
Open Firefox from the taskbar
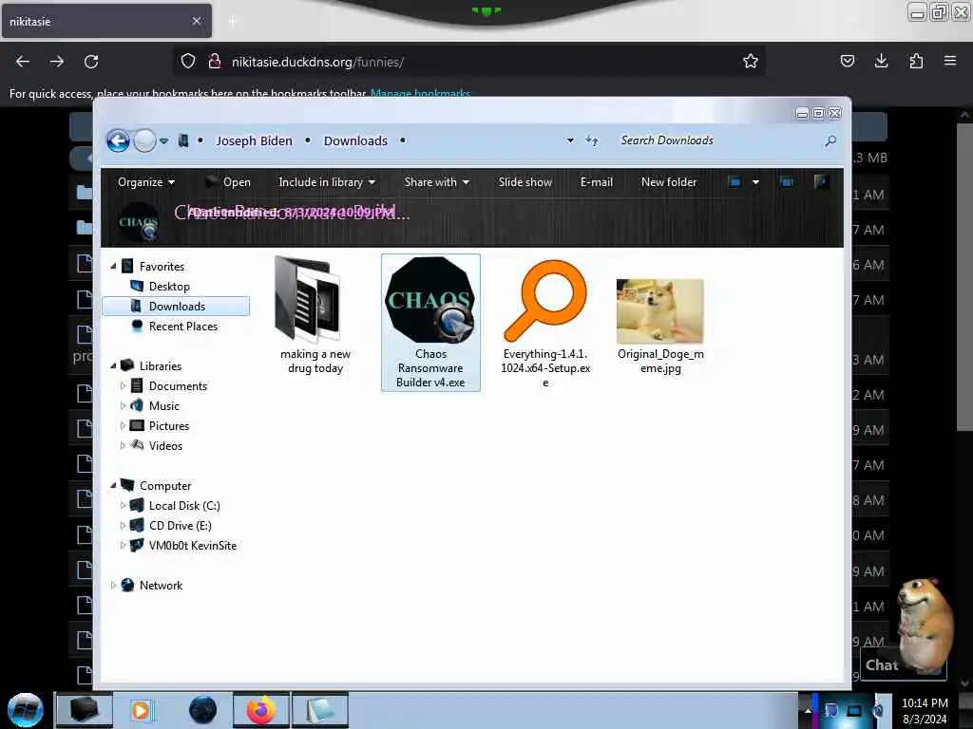click(x=261, y=710)
